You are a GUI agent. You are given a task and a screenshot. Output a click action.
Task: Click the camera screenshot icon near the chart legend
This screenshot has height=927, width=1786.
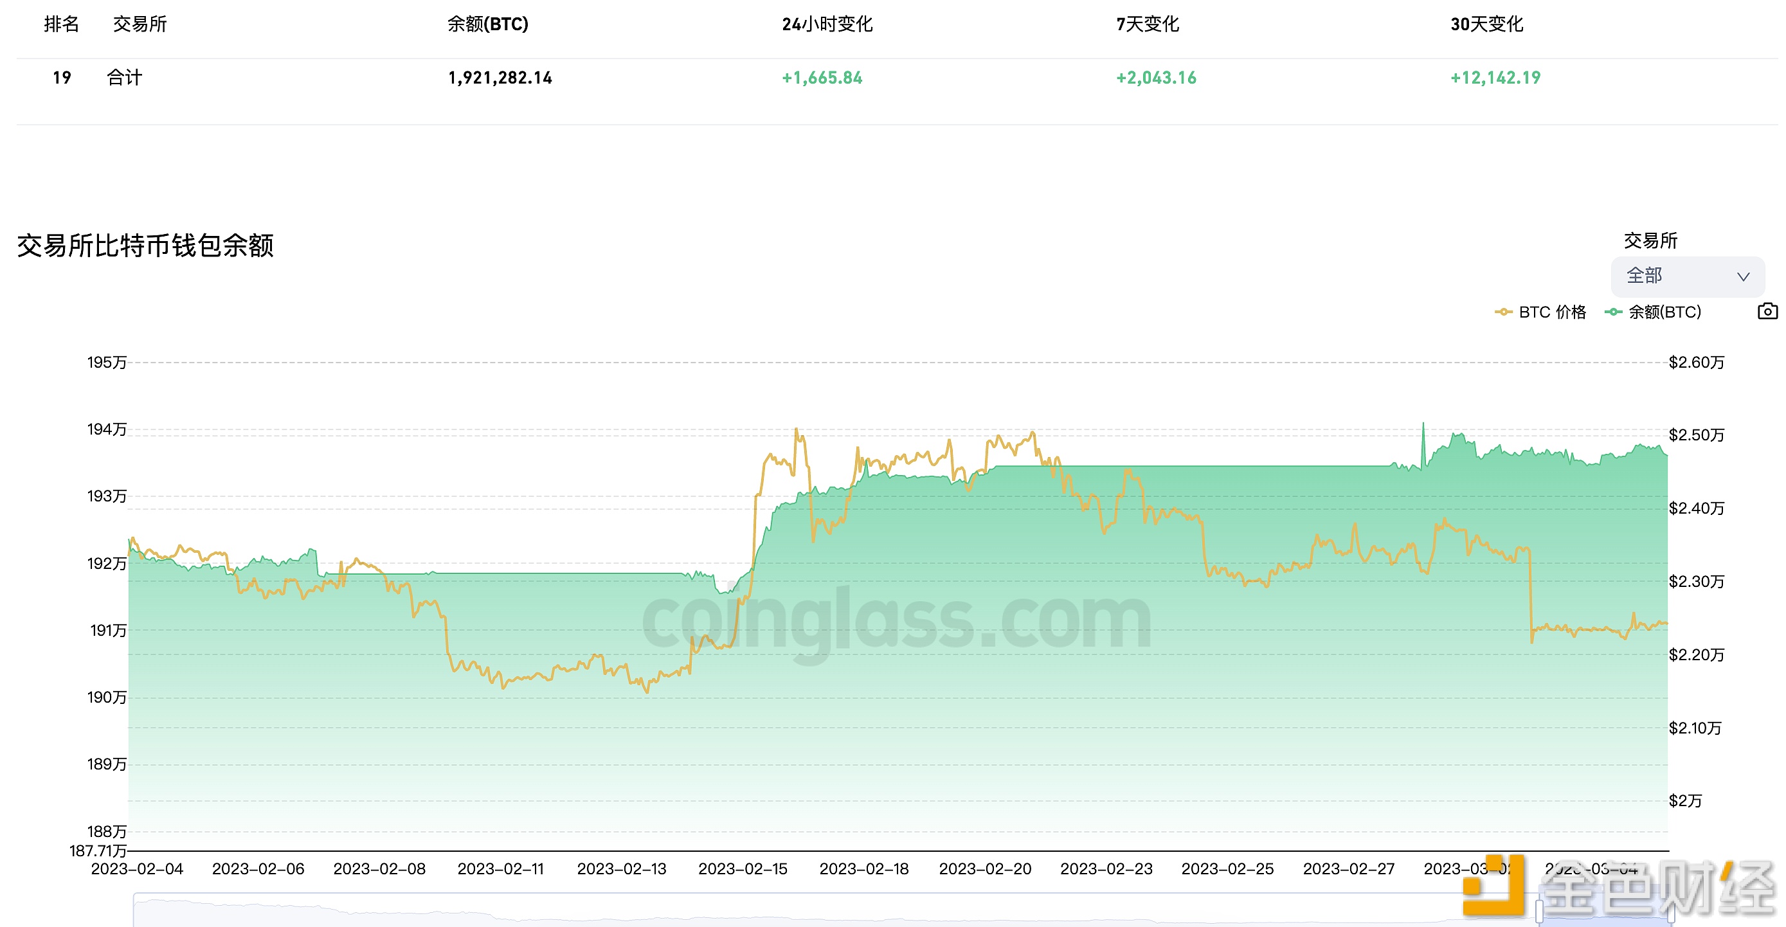click(x=1767, y=311)
